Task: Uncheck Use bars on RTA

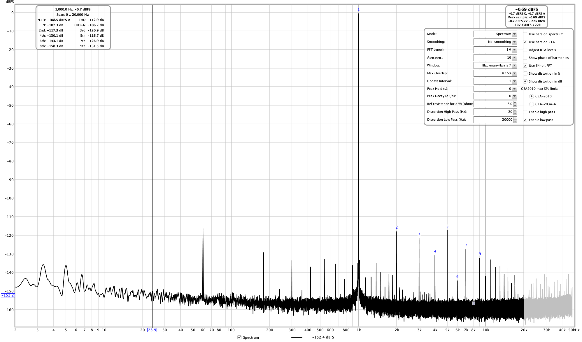Action: (525, 42)
